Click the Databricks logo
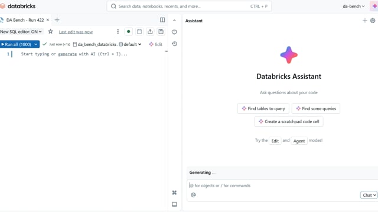This screenshot has width=378, height=212. click(18, 6)
